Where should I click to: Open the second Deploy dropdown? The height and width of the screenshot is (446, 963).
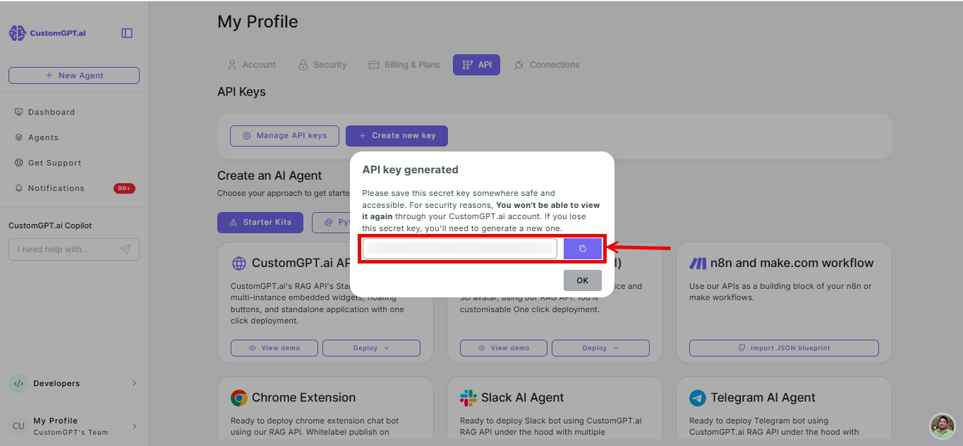coord(600,348)
